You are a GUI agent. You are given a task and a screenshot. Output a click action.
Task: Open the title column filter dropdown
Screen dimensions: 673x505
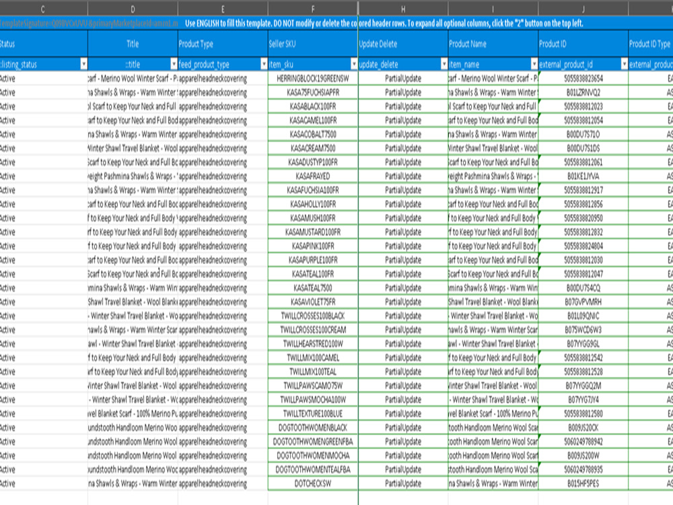click(174, 65)
